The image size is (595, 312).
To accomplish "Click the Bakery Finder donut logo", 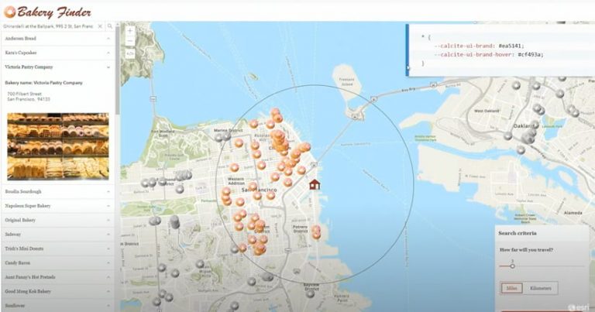I will (x=10, y=12).
